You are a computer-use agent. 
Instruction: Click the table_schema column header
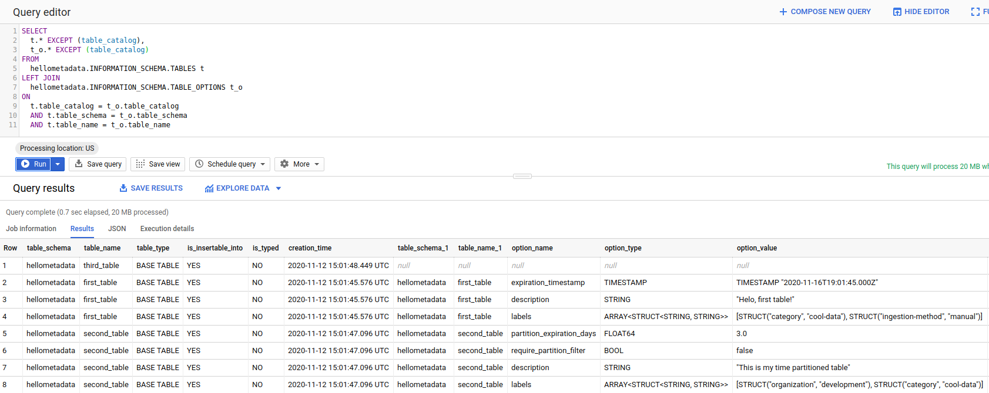point(49,248)
